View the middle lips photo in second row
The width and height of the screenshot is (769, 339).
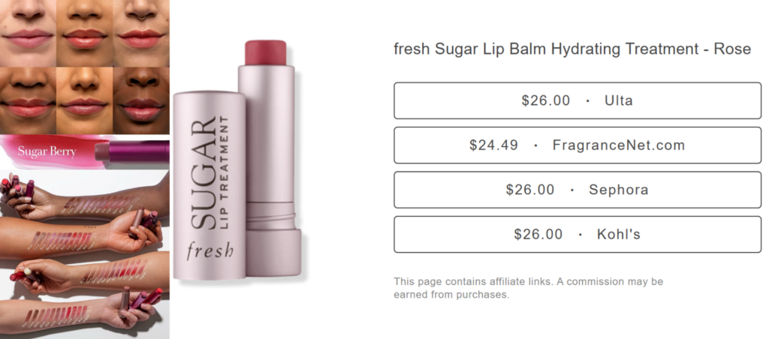tap(84, 99)
